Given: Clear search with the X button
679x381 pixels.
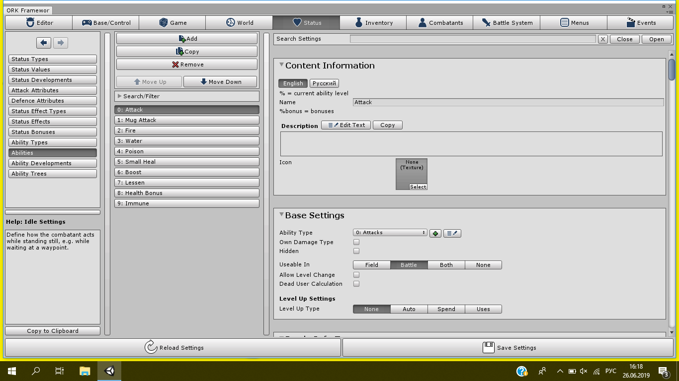Looking at the screenshot, I should tap(603, 39).
